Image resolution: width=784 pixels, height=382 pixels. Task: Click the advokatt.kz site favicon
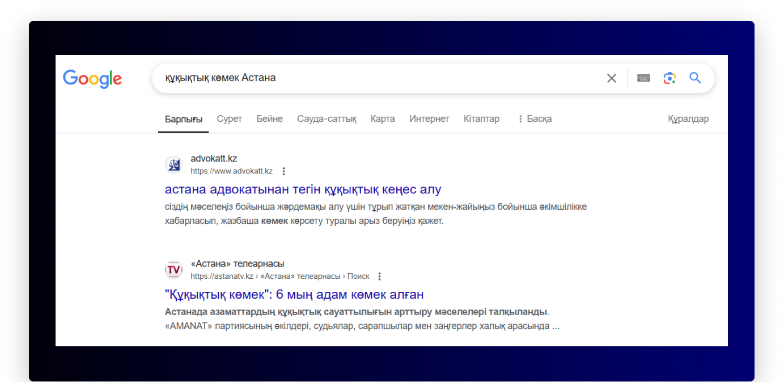173,164
